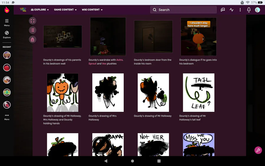The height and width of the screenshot is (166, 265).
Task: Open the drawing captioned 'Gourdy's drawing of Mr Holloway'
Action: tap(153, 93)
